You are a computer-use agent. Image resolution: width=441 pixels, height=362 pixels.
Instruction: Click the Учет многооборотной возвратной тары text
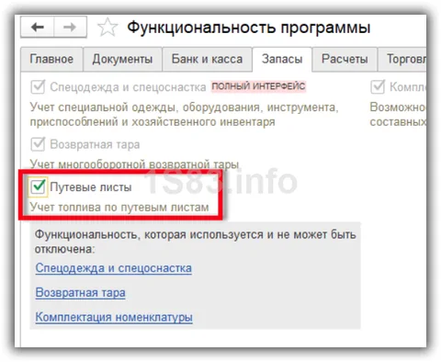[134, 164]
